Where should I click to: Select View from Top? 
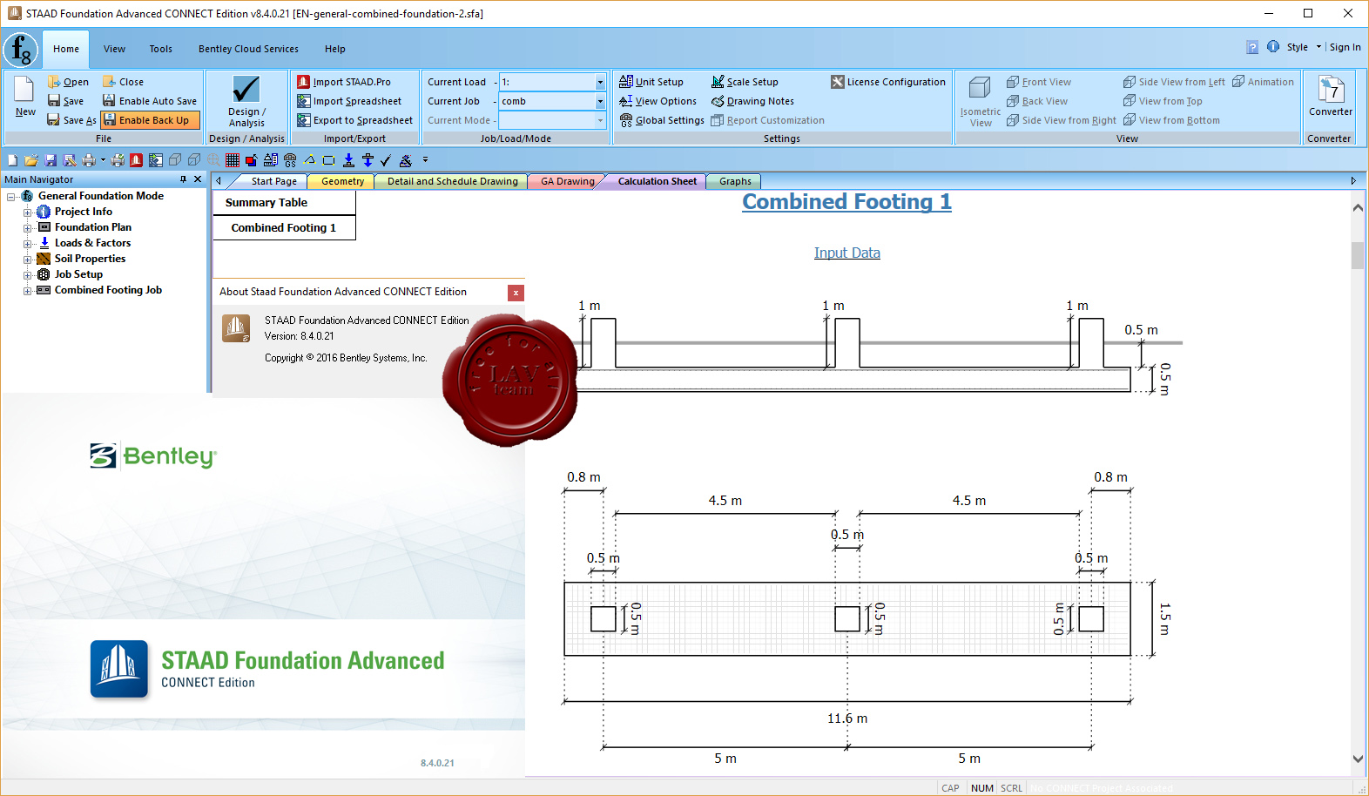(x=1163, y=101)
